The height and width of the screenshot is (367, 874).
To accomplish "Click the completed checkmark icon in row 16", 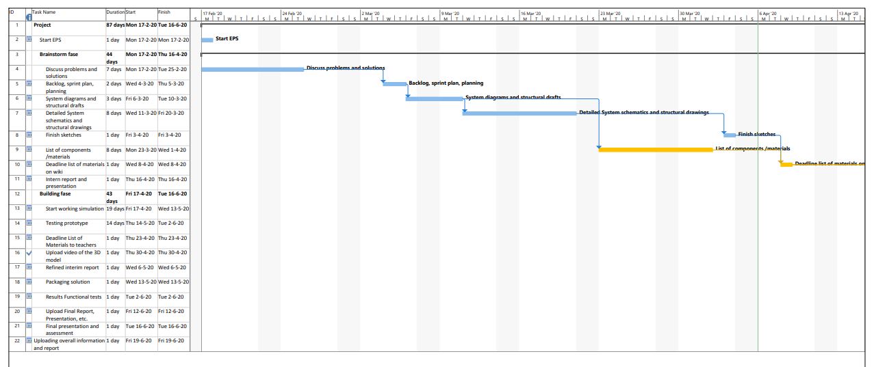I will click(29, 253).
